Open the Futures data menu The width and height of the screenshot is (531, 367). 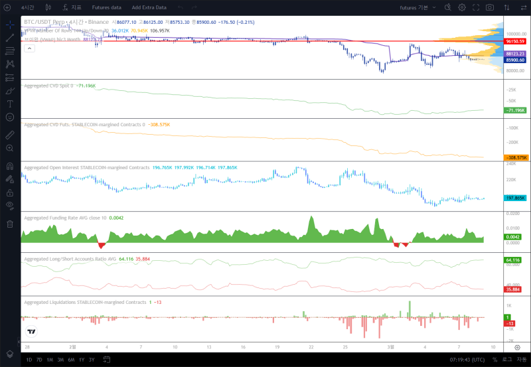click(106, 7)
